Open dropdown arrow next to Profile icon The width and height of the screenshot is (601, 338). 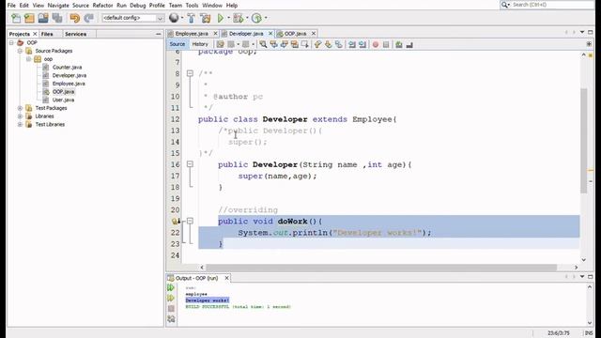(x=266, y=18)
